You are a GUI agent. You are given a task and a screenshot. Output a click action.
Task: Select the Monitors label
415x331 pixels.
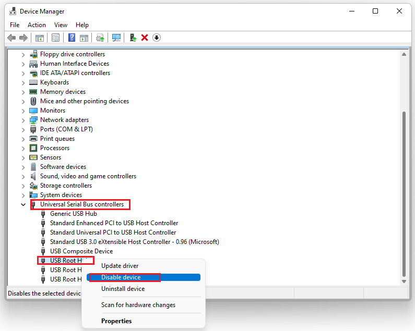[53, 111]
